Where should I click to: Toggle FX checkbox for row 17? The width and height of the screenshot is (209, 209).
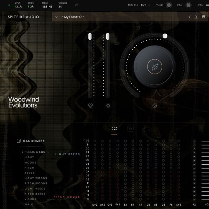click(x=194, y=199)
